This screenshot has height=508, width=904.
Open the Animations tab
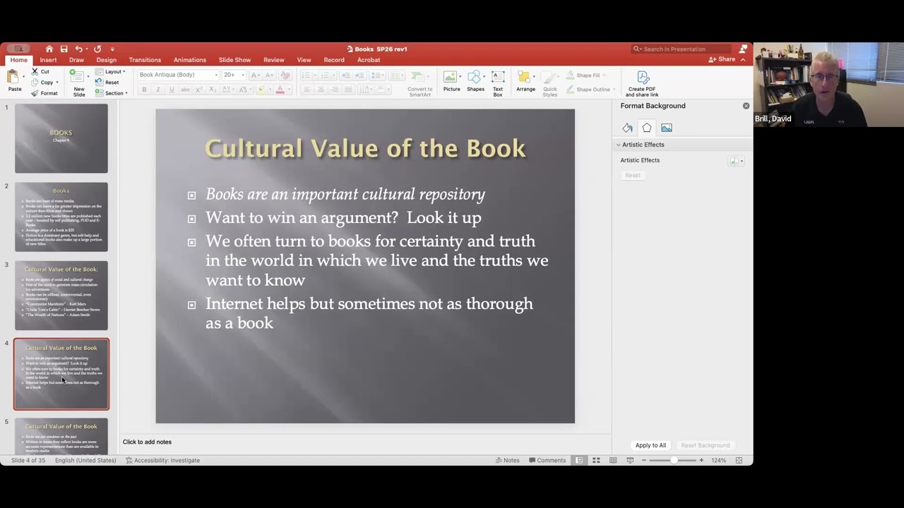tap(189, 60)
